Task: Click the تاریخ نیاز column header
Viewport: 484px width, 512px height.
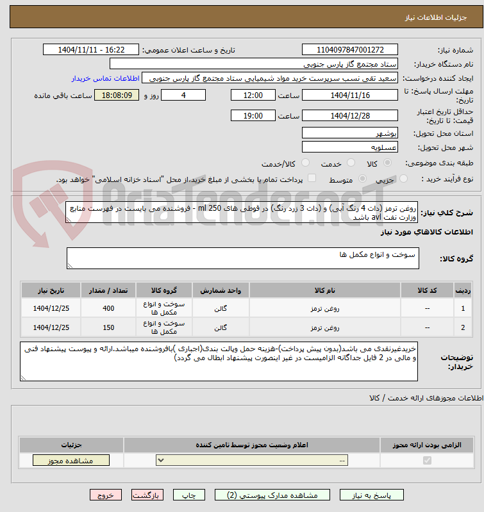Action: (51, 290)
